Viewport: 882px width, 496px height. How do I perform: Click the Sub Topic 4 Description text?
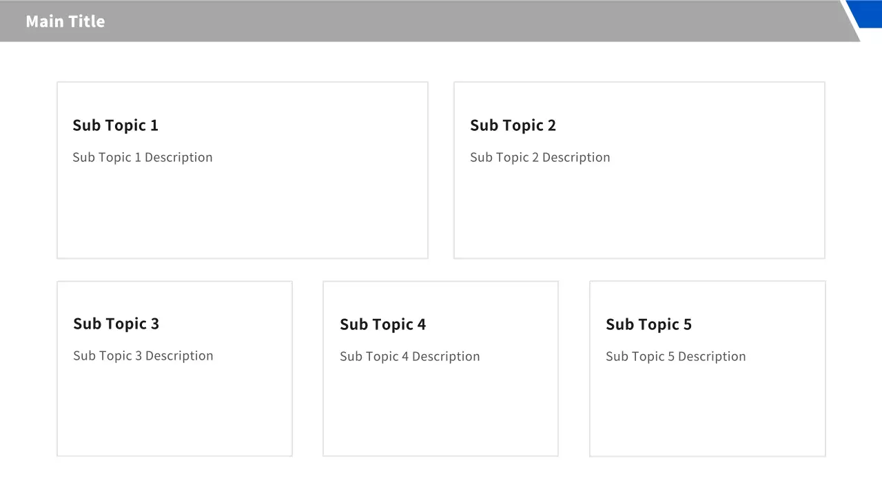click(x=409, y=357)
